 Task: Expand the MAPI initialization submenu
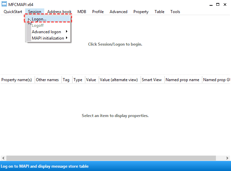pyautogui.click(x=49, y=38)
